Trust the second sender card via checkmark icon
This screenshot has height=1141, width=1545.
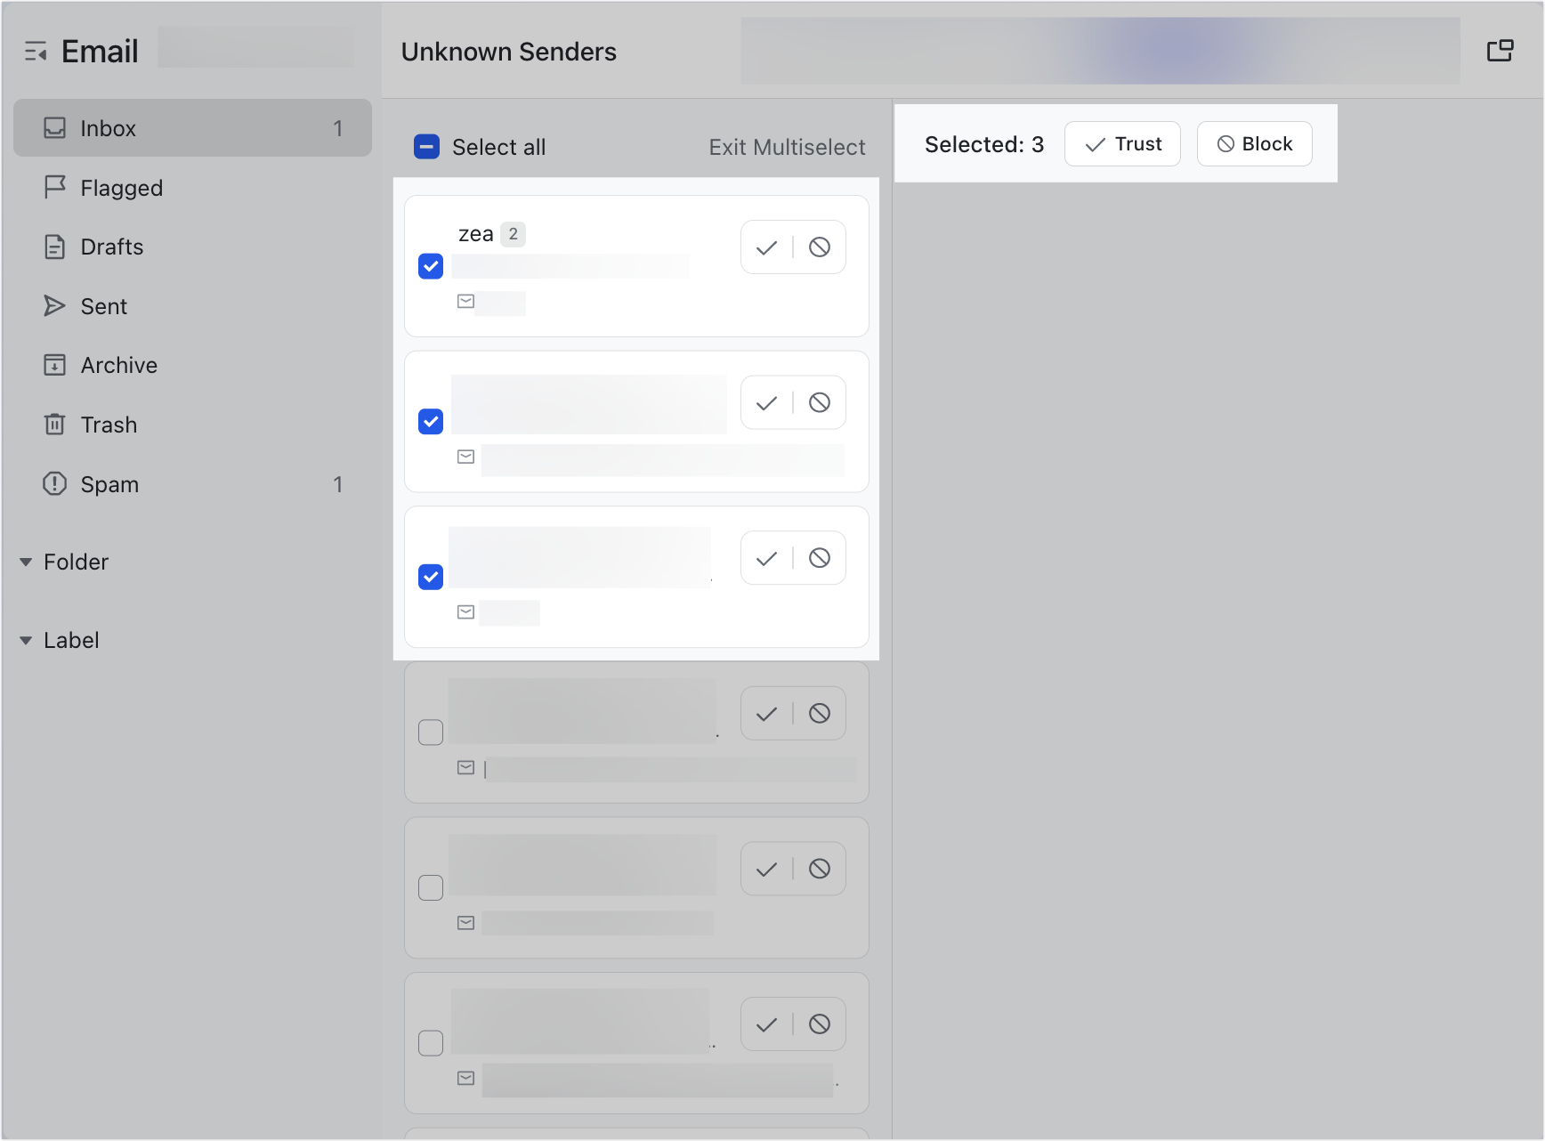[x=766, y=403]
